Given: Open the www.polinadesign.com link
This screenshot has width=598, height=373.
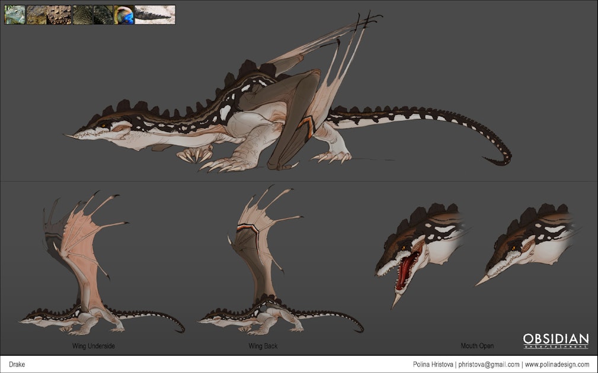Looking at the screenshot, I should pos(557,365).
